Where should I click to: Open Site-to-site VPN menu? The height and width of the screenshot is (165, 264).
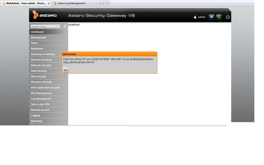pos(48,104)
